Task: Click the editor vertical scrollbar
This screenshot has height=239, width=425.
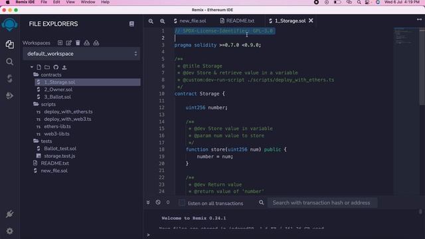Action: coord(422,66)
